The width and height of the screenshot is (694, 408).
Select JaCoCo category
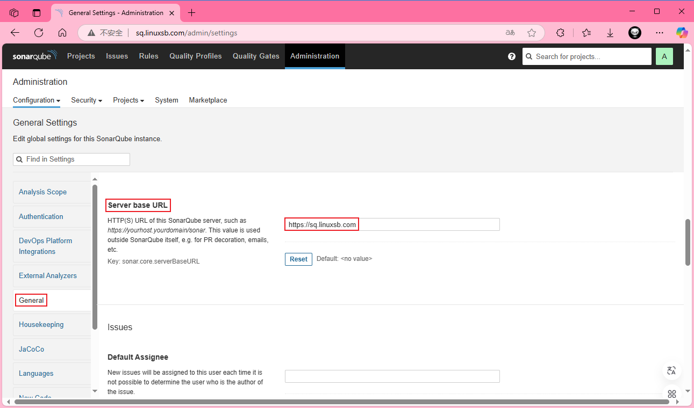[52, 349]
